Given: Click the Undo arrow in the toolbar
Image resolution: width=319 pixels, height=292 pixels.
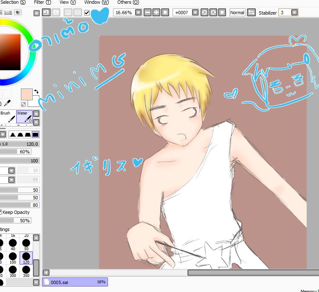Looking at the screenshot, I should click(46, 13).
